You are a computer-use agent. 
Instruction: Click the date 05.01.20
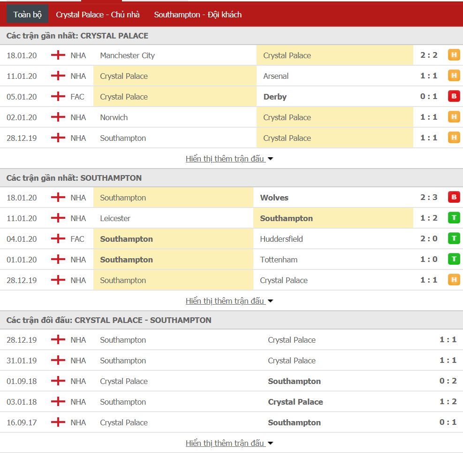[22, 97]
